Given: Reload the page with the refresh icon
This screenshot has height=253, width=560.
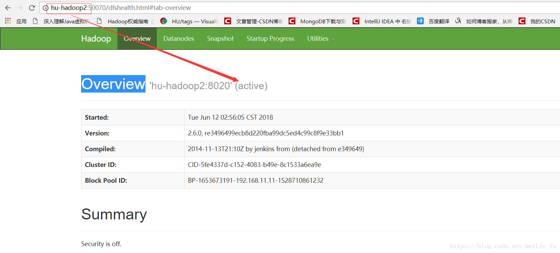Looking at the screenshot, I should [32, 8].
